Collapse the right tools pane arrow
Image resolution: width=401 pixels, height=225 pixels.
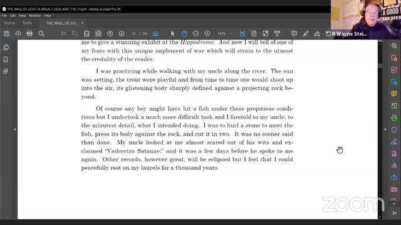click(385, 129)
